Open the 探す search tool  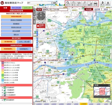pyautogui.click(x=68, y=3)
